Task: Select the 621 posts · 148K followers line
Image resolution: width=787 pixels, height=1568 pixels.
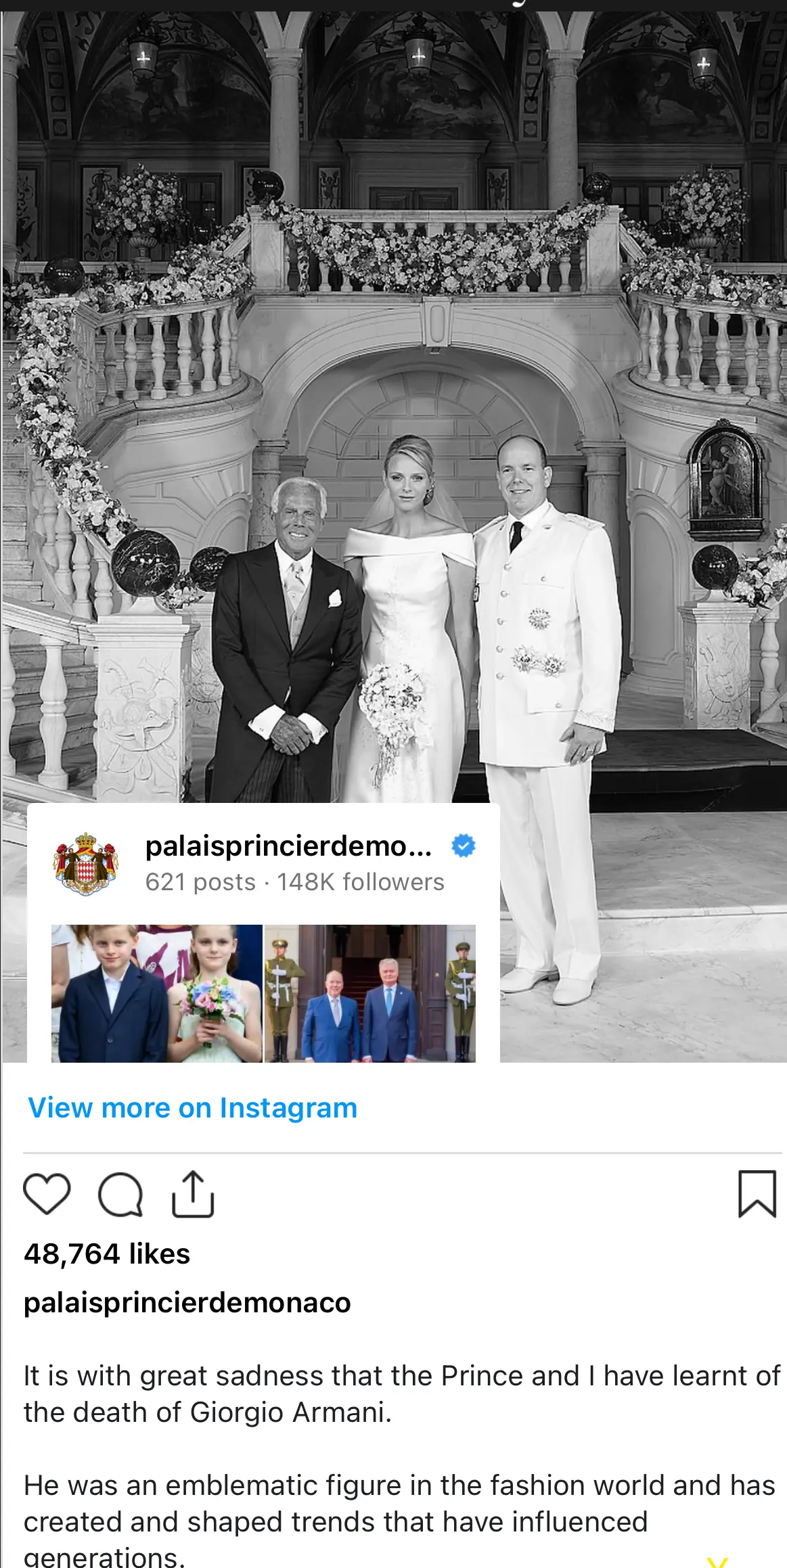Action: tap(294, 882)
